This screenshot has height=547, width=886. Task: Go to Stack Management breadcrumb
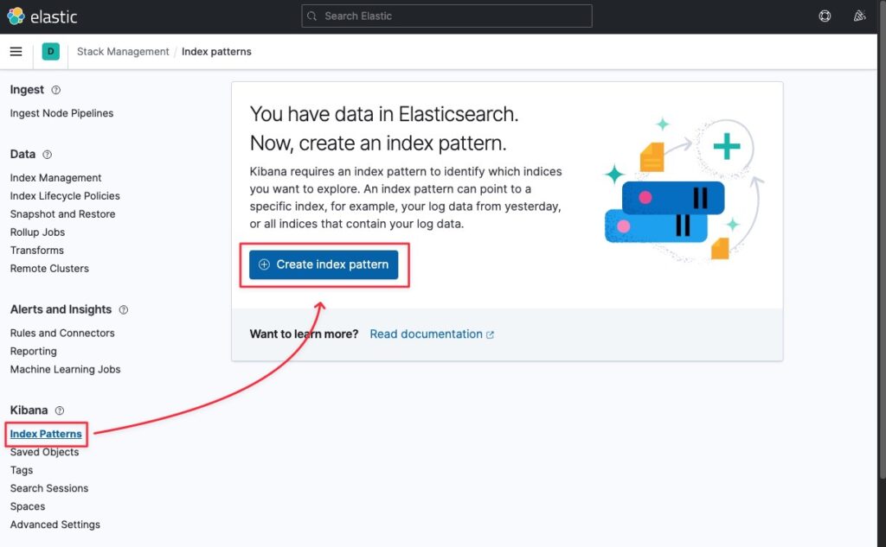coord(123,51)
